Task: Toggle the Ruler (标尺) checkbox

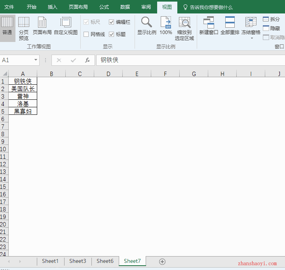Action: 86,22
